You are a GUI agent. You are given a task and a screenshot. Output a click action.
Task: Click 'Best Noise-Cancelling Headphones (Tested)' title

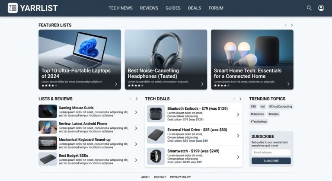[153, 73]
